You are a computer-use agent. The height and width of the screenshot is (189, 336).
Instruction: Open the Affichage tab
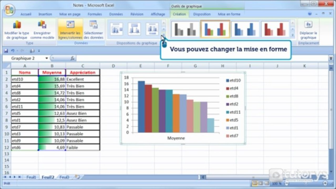158,14
